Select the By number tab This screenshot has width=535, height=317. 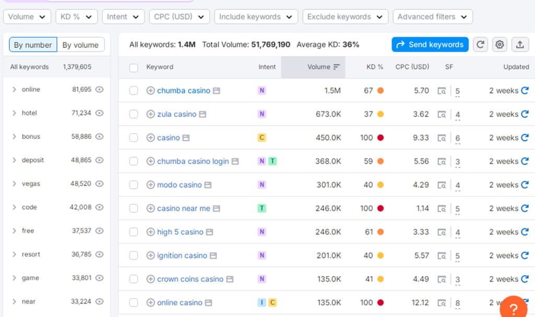click(33, 45)
